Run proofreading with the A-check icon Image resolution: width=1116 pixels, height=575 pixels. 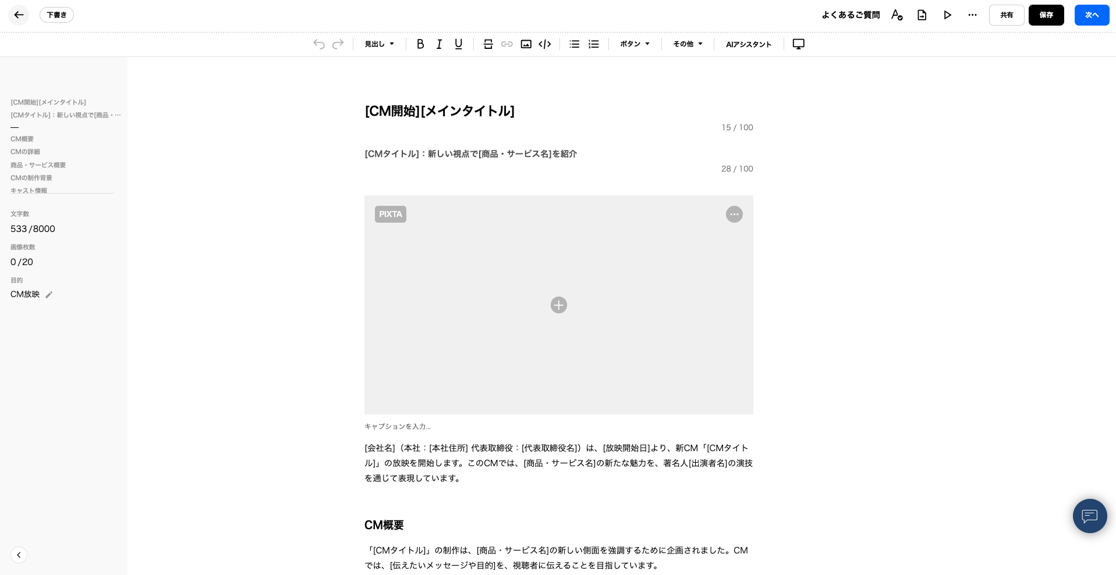coord(897,15)
